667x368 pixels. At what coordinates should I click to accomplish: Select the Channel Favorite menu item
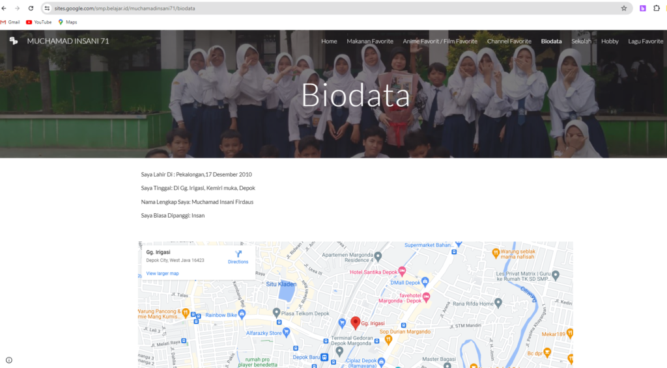tap(509, 41)
